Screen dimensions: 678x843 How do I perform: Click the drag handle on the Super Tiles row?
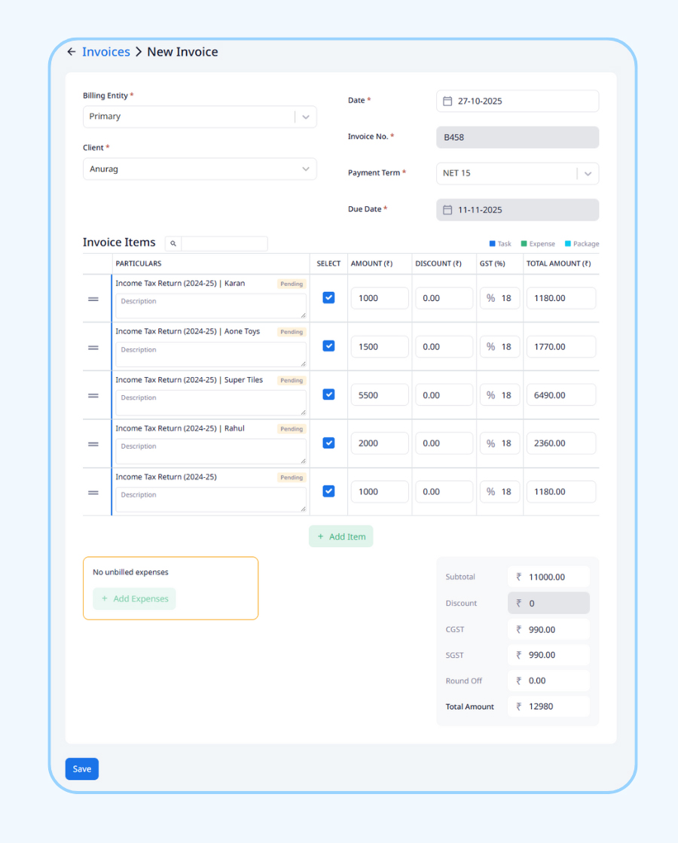click(x=93, y=395)
